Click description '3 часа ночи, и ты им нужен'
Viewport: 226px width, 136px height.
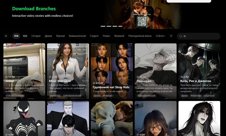tap(108, 91)
